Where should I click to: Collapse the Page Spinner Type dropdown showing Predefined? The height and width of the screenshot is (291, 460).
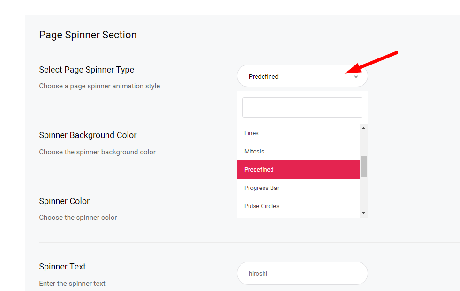tap(302, 76)
